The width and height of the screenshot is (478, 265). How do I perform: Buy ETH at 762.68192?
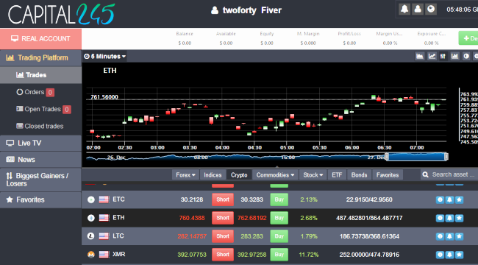(279, 218)
